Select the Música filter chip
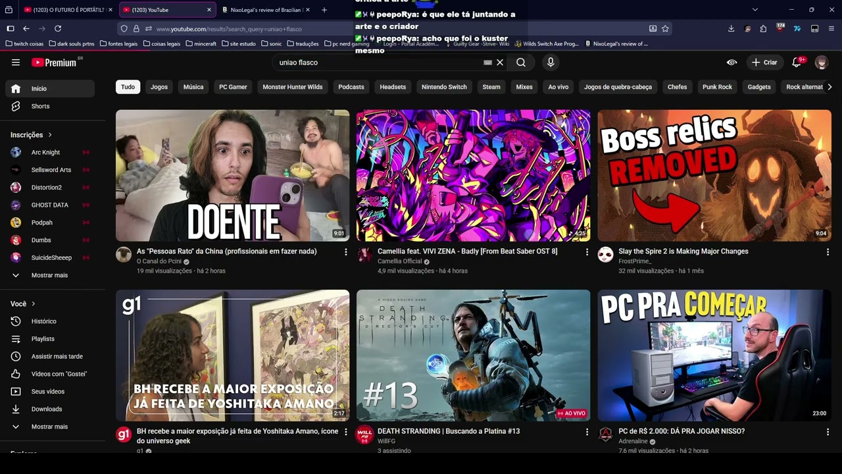 pos(193,87)
